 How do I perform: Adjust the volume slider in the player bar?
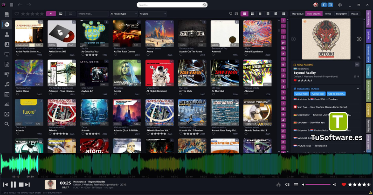click(x=318, y=185)
